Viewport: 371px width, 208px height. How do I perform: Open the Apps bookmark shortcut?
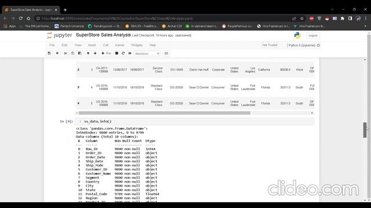click(x=9, y=26)
